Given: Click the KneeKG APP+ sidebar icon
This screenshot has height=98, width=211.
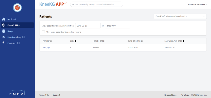Looking at the screenshot, I should coord(4,25).
